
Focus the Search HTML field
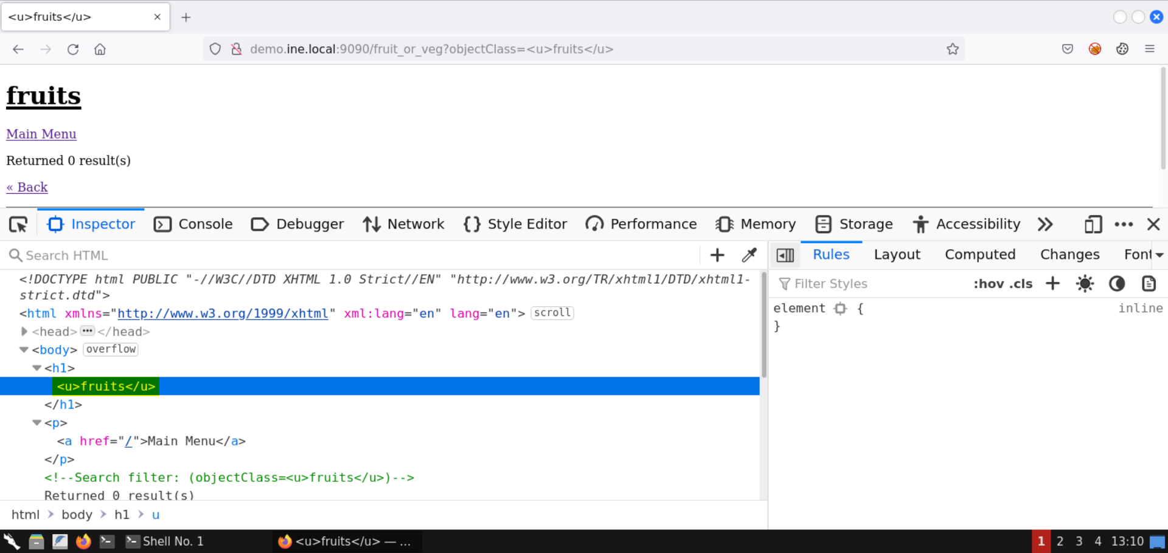click(353, 255)
